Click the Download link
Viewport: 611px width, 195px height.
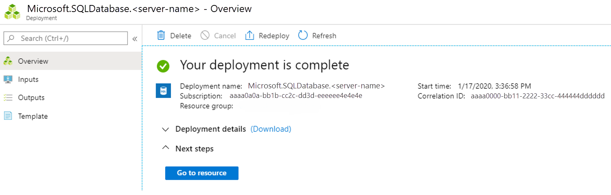(271, 129)
